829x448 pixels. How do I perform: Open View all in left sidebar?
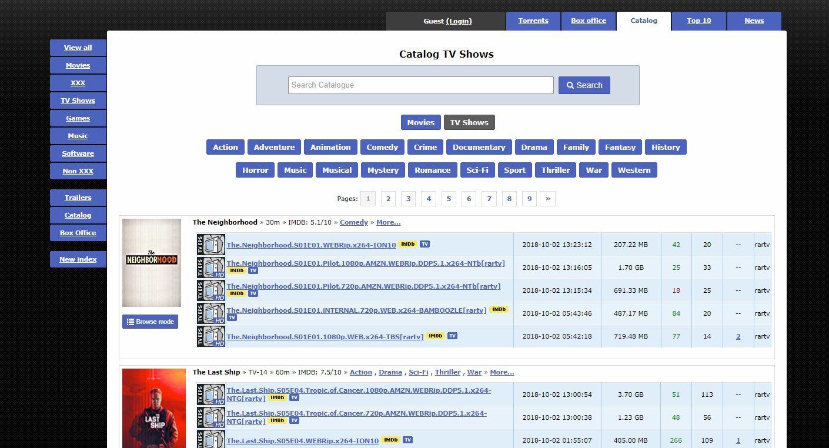[x=78, y=48]
